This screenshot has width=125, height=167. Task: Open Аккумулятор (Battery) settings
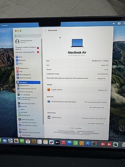(24, 115)
